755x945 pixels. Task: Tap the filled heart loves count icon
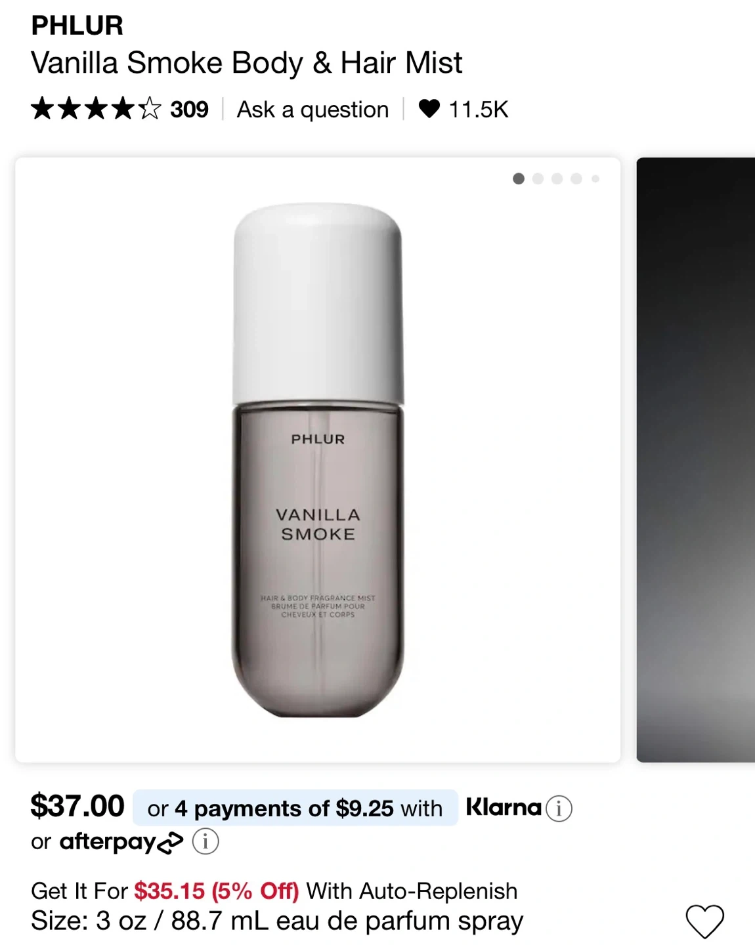[429, 109]
